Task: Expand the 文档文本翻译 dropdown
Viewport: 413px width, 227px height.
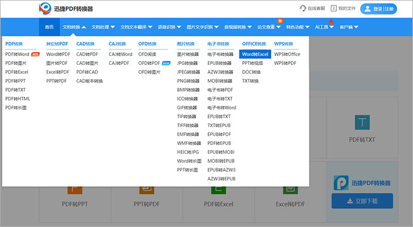Action: 137,27
